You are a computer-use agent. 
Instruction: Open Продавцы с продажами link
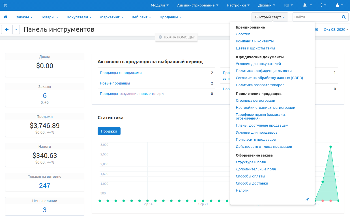click(x=121, y=73)
